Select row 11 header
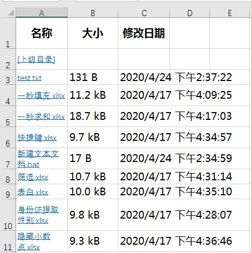 [x=8, y=241]
